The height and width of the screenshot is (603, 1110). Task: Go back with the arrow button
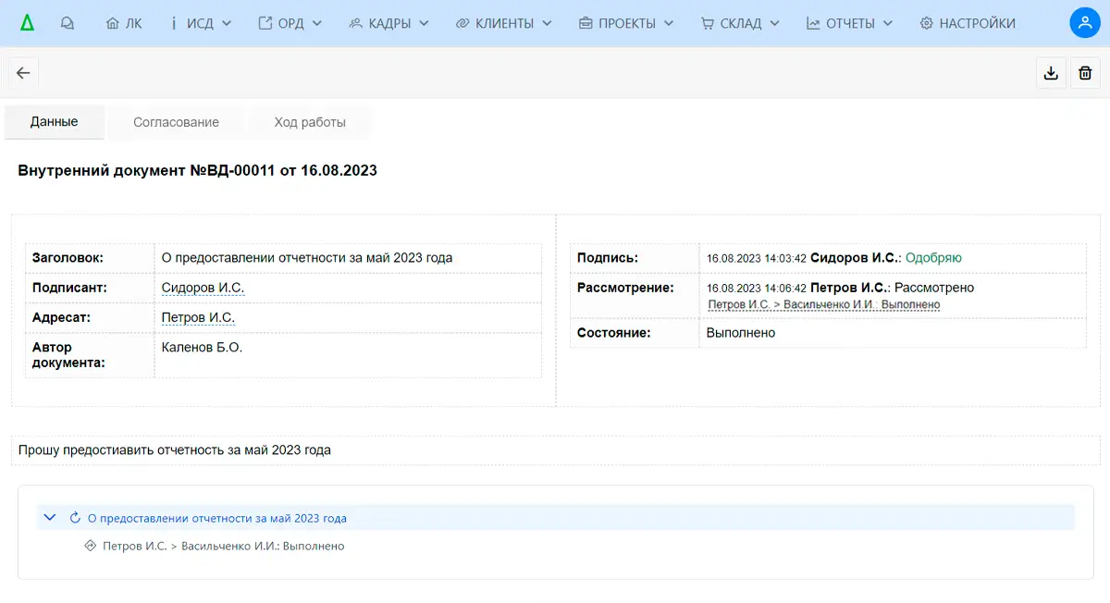click(23, 73)
